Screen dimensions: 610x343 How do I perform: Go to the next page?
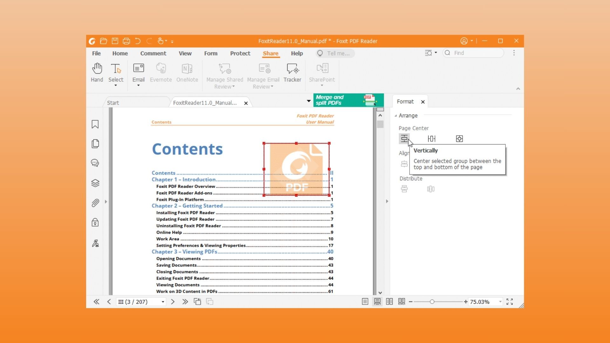tap(173, 302)
